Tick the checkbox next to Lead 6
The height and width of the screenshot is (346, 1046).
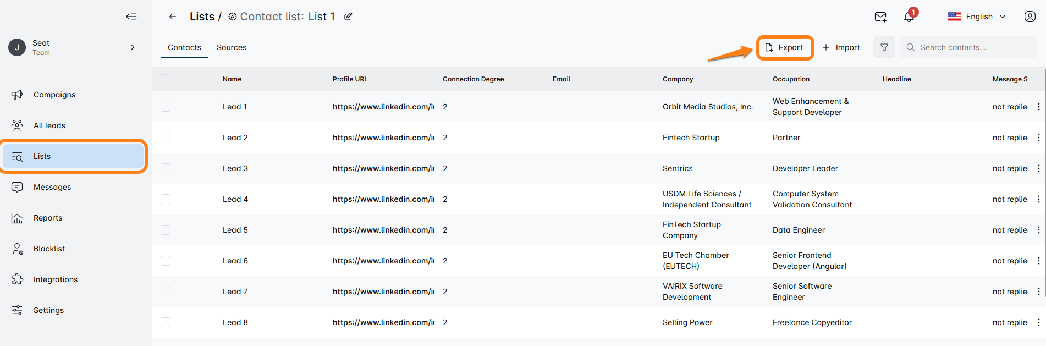(x=166, y=261)
